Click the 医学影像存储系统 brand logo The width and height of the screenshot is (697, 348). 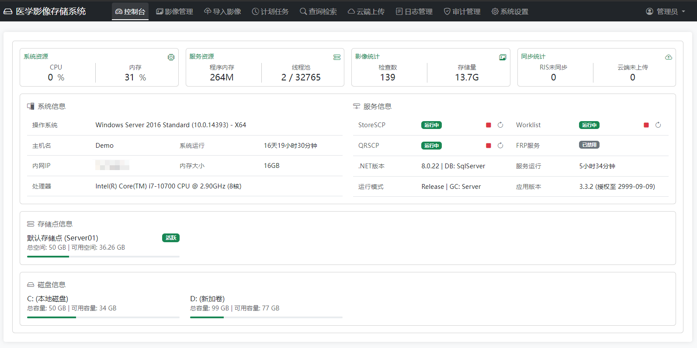click(x=45, y=11)
